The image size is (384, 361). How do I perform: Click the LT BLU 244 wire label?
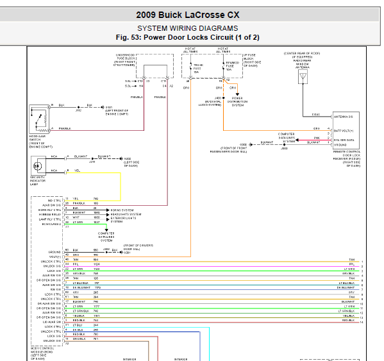tap(85, 325)
